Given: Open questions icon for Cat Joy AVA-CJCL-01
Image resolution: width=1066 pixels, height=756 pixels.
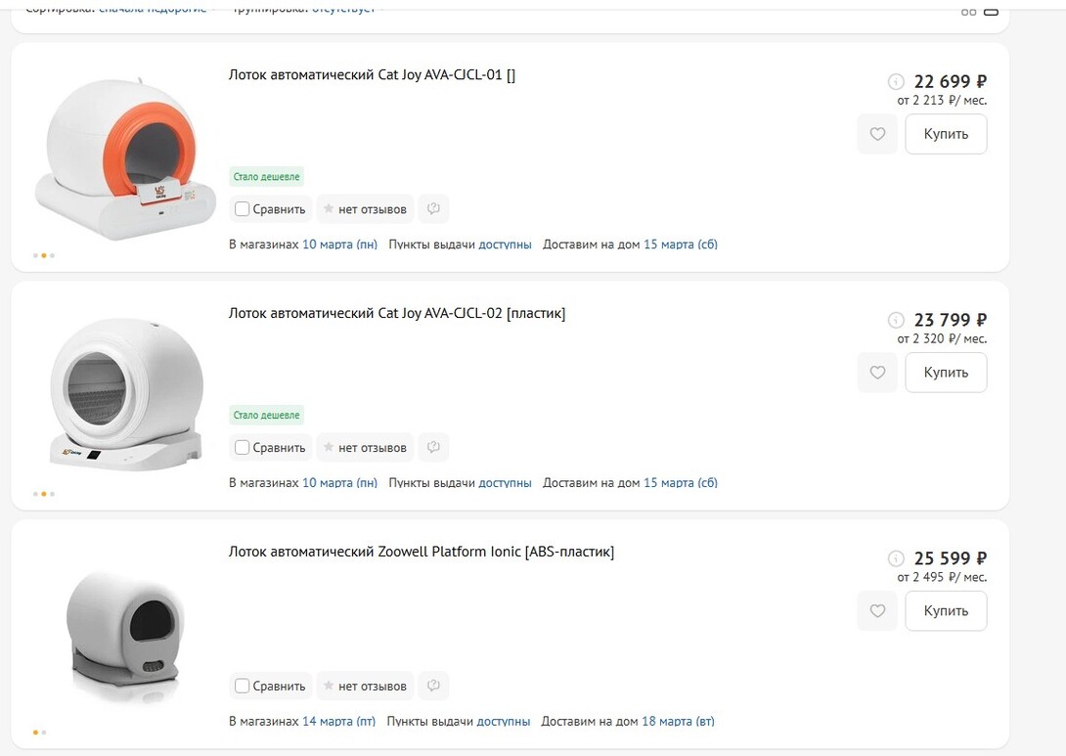Looking at the screenshot, I should (x=433, y=208).
